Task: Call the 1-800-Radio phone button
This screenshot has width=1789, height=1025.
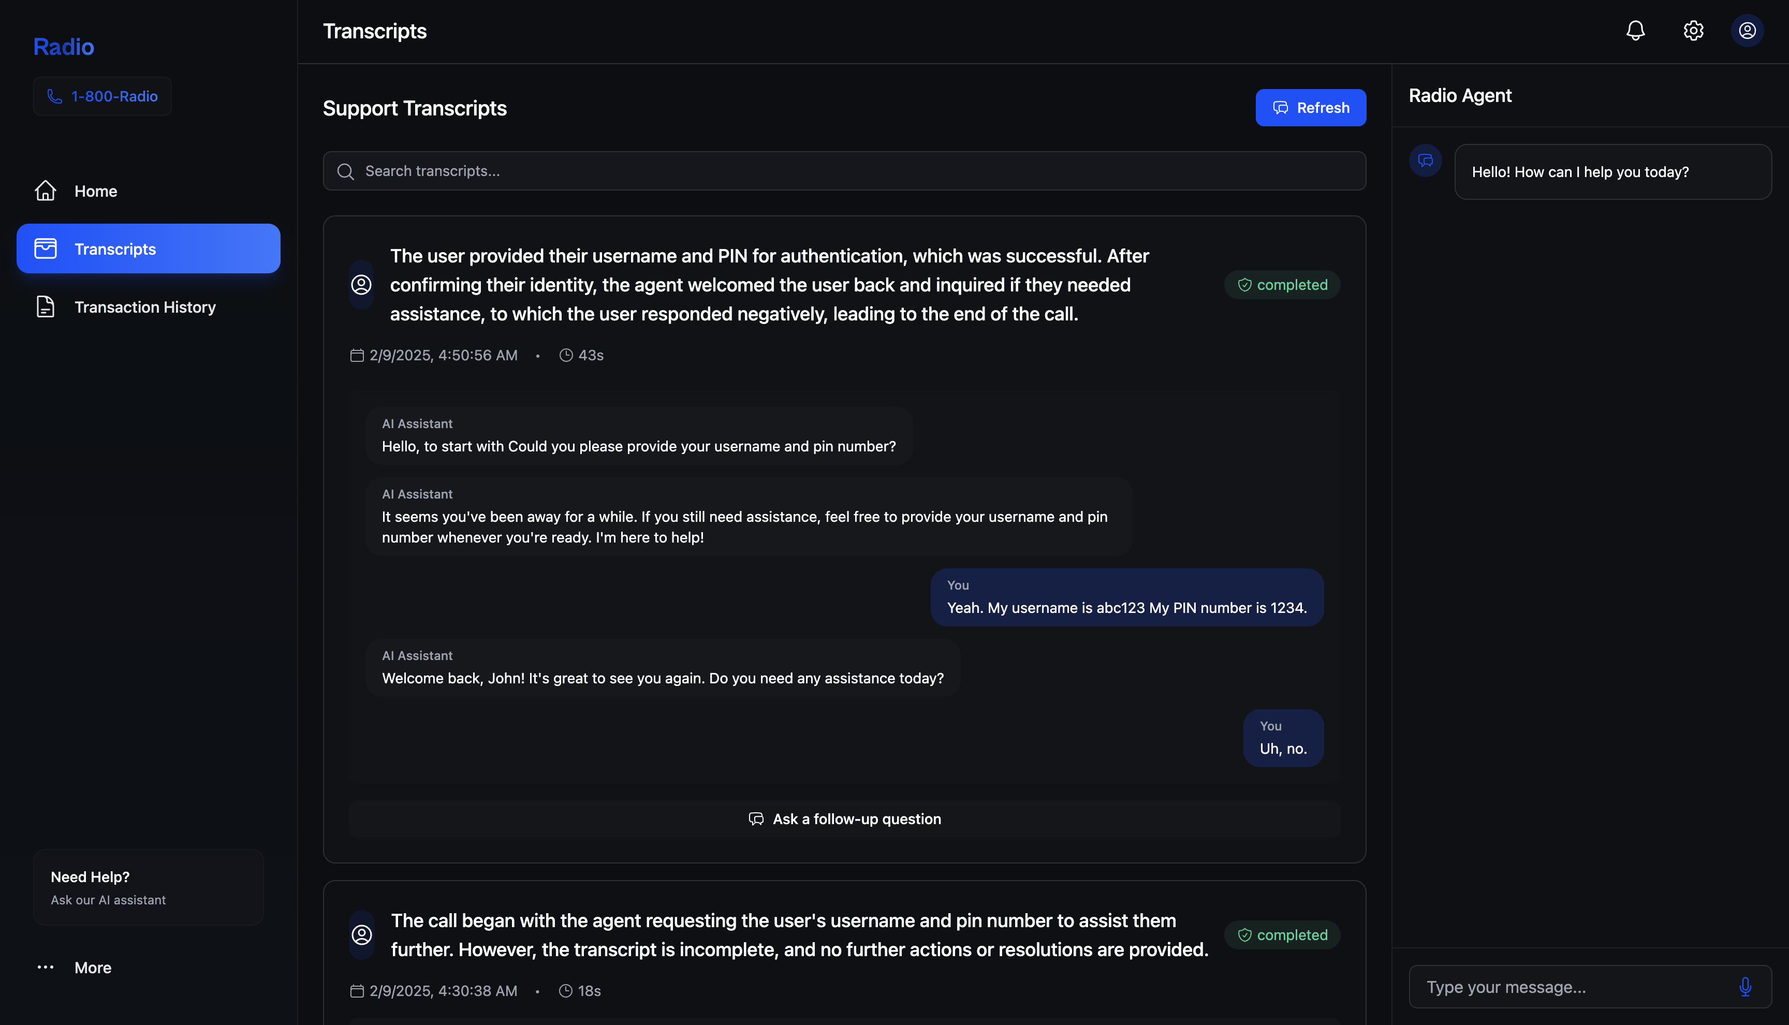Action: coord(102,96)
